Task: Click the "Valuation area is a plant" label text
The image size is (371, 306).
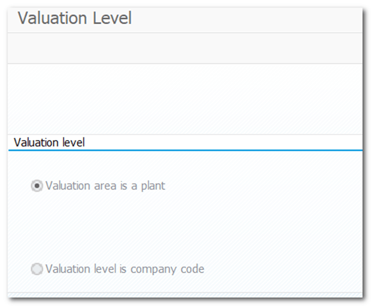Action: pos(105,186)
